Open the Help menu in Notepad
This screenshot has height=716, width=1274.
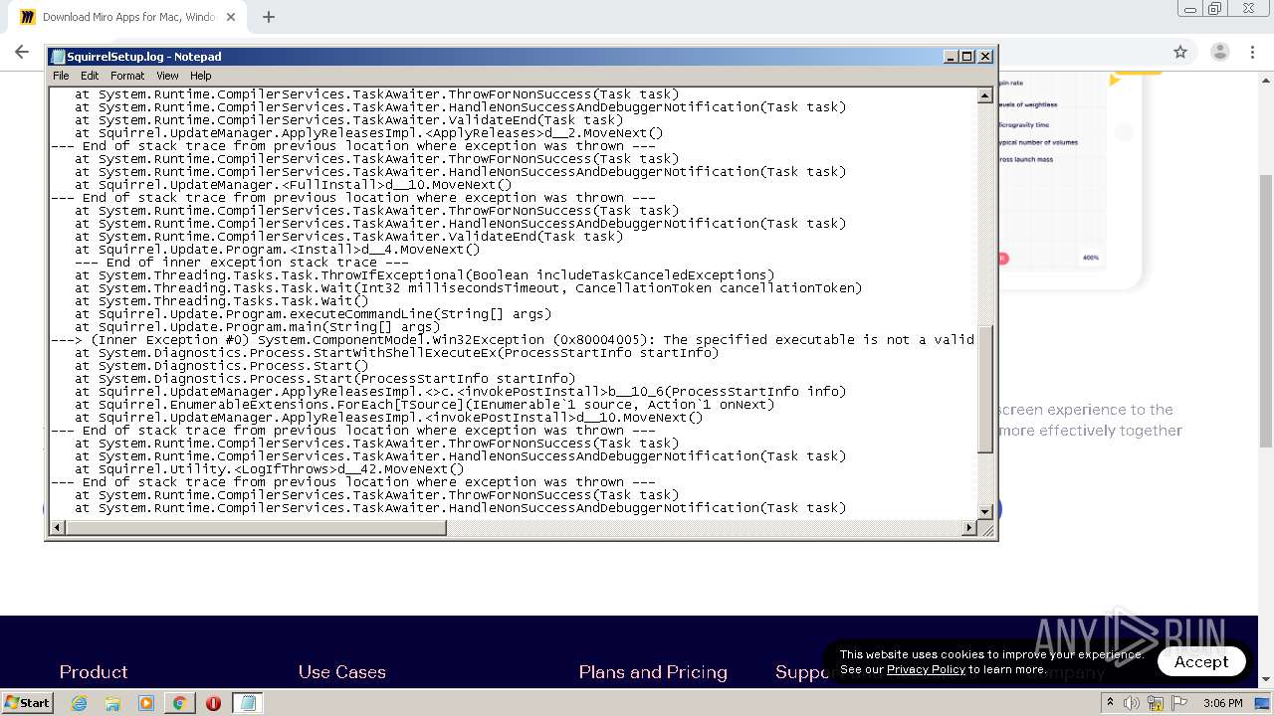click(x=200, y=76)
